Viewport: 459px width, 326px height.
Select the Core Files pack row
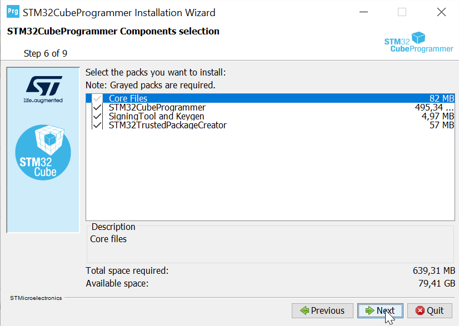[128, 99]
